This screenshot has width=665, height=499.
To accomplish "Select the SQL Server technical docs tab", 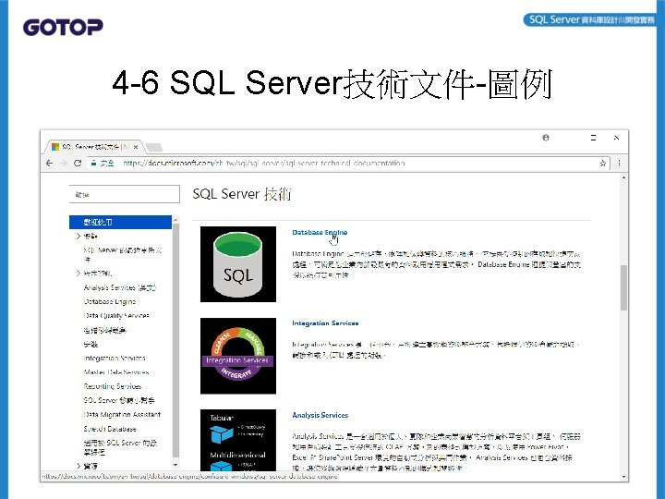I will pyautogui.click(x=93, y=147).
